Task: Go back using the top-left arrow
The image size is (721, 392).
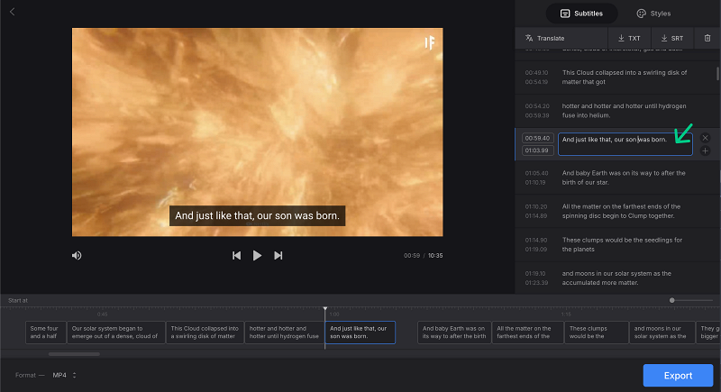Action: point(13,12)
